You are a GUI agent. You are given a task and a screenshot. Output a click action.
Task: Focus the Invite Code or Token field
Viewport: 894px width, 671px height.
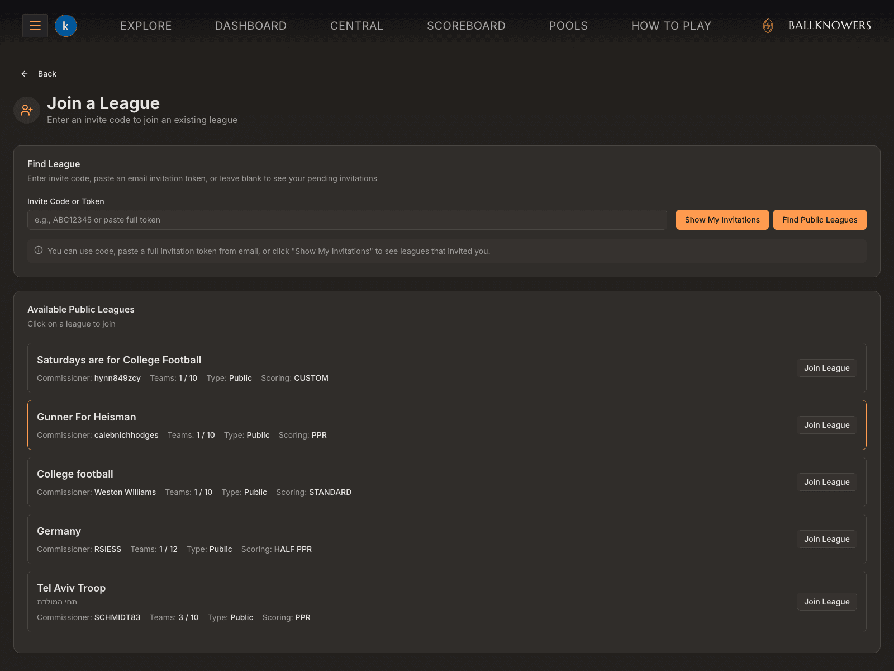click(347, 220)
